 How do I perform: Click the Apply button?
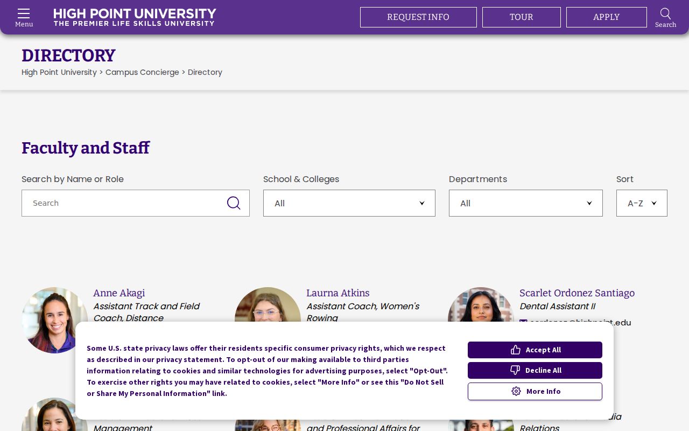click(607, 17)
